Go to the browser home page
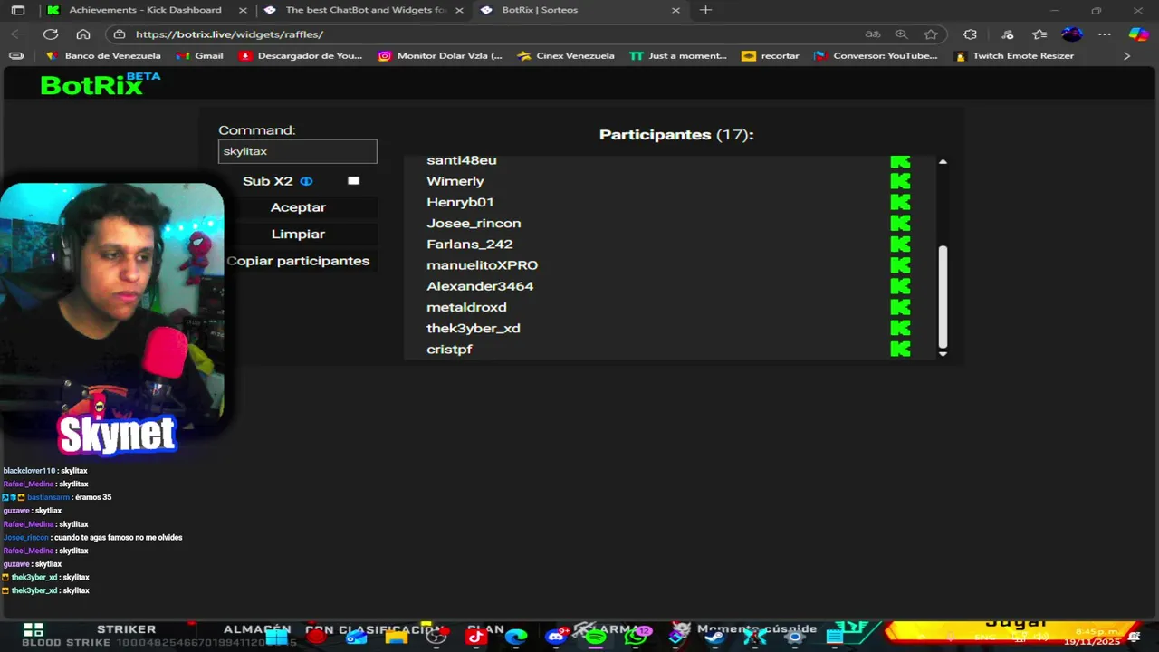The height and width of the screenshot is (652, 1159). tap(83, 34)
